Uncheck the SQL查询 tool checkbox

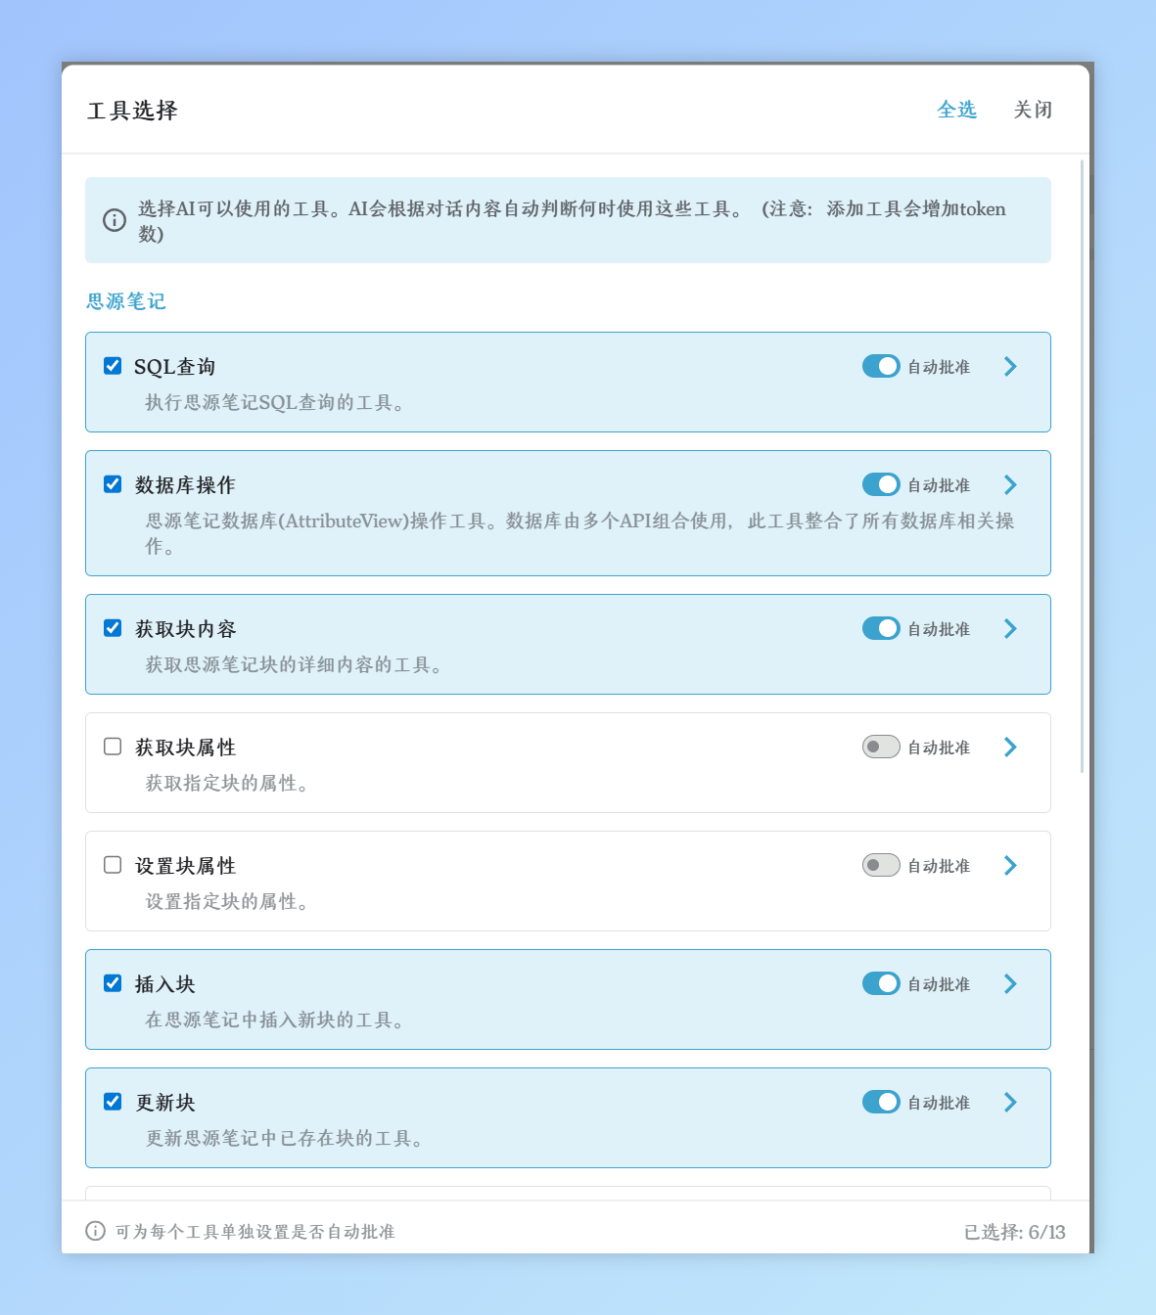pos(113,366)
